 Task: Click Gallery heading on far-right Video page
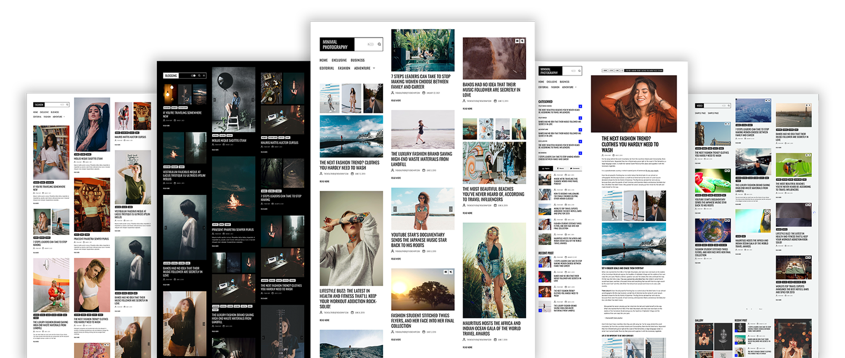coord(699,320)
